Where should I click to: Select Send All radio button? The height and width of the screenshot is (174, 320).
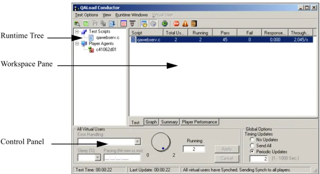click(x=252, y=145)
